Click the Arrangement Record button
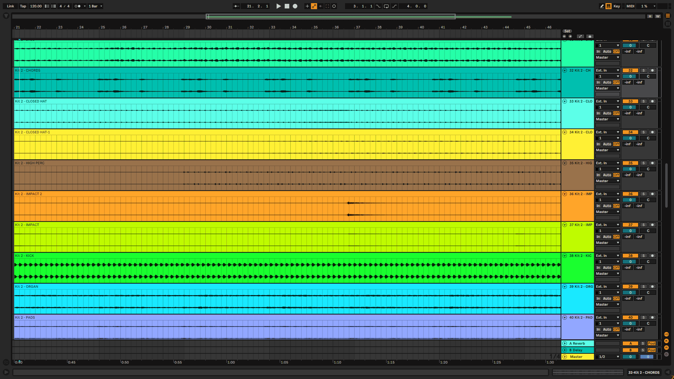674x379 pixels. [295, 6]
